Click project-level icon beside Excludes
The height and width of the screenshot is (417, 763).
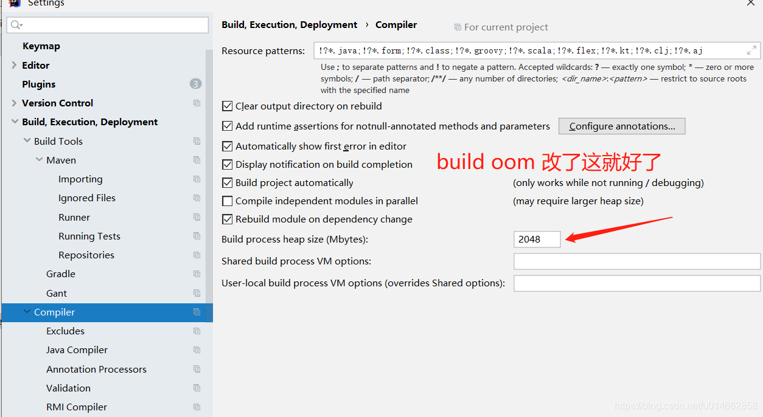pyautogui.click(x=197, y=331)
